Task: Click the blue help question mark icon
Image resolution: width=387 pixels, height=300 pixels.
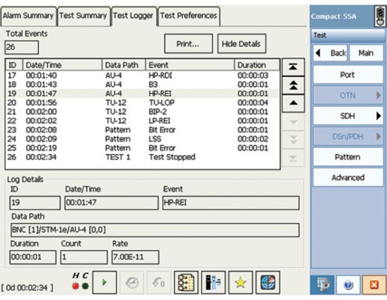Action: (348, 284)
